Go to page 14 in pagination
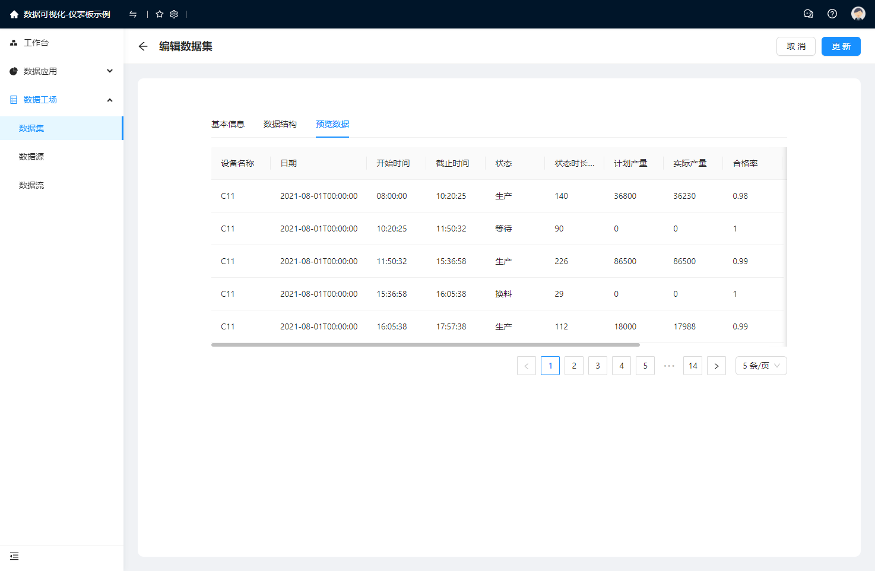 [693, 366]
